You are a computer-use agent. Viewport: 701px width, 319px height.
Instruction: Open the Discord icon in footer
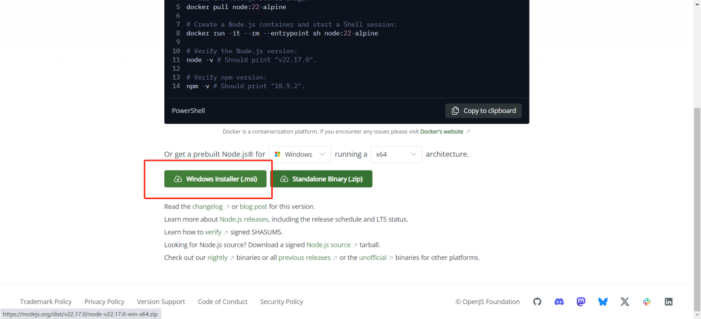coord(559,301)
